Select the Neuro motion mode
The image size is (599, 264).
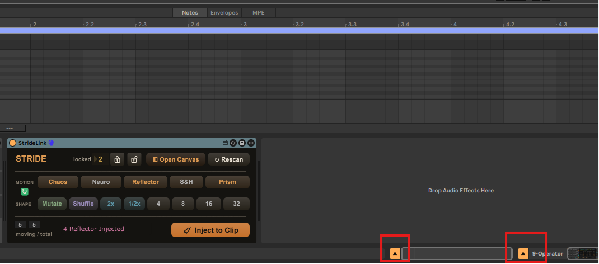pyautogui.click(x=101, y=182)
